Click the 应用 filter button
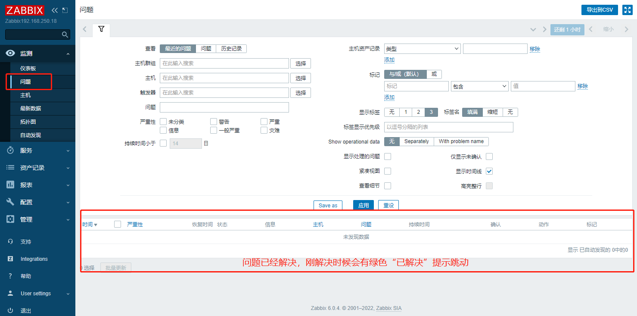 364,205
